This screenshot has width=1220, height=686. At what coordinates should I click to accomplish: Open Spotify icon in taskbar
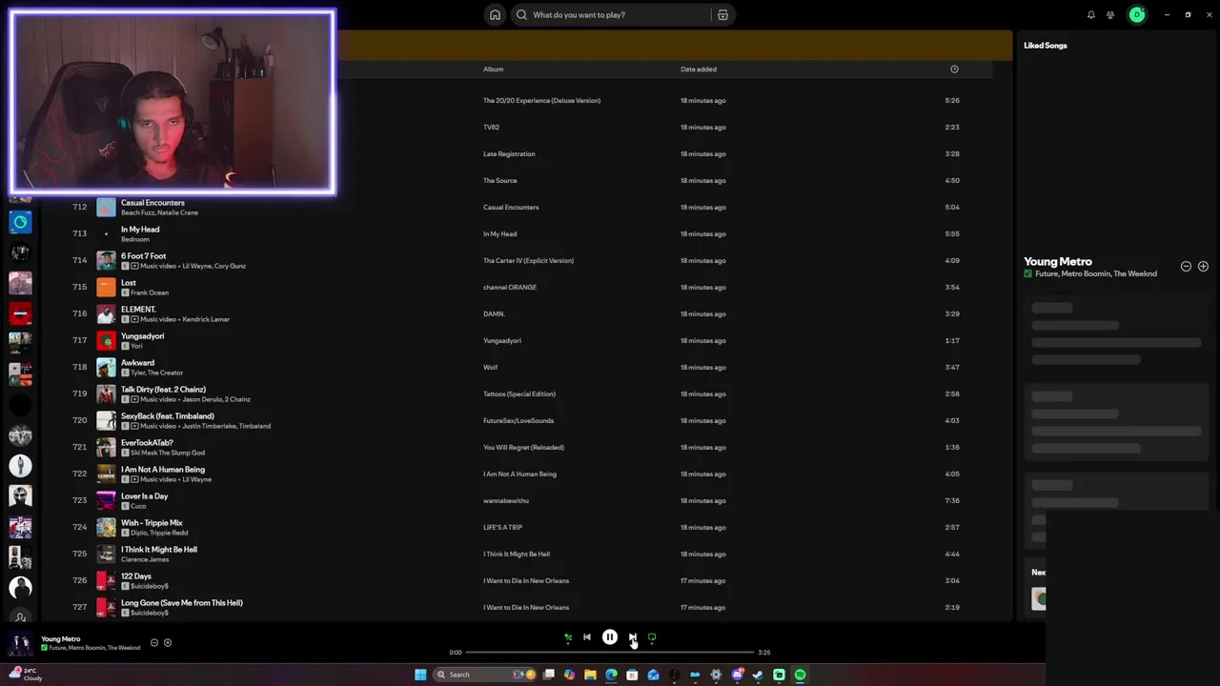coord(800,675)
